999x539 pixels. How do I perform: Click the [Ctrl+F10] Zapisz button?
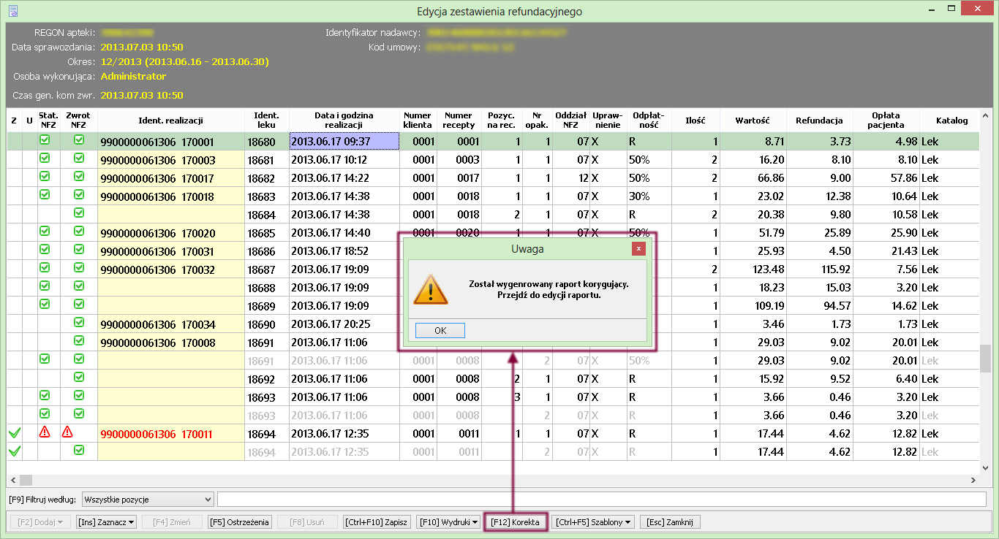[x=376, y=522]
